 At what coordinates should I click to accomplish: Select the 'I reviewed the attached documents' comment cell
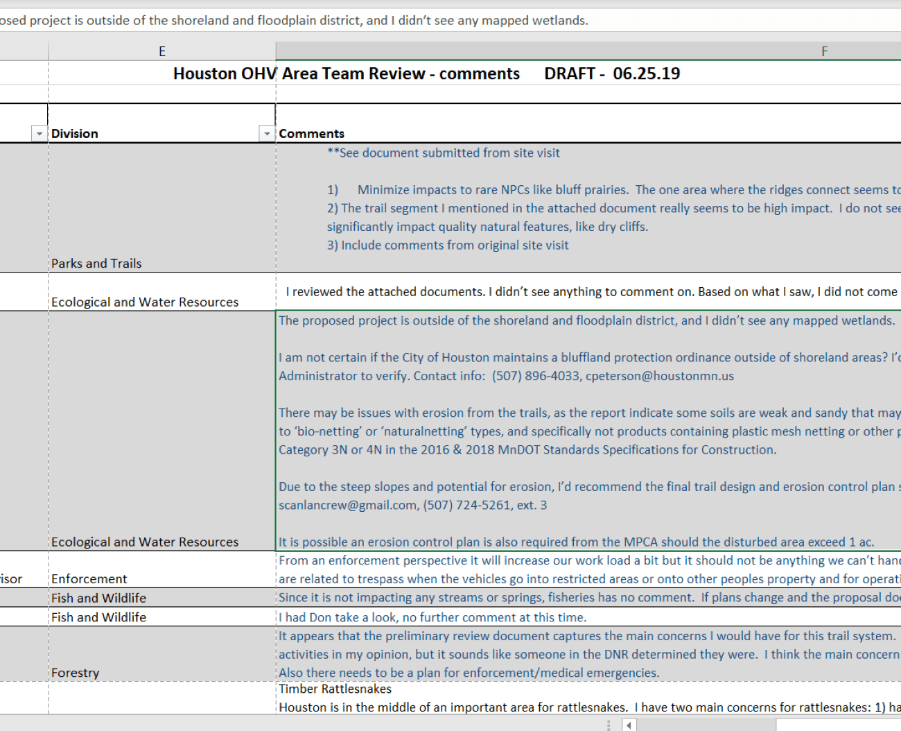588,291
